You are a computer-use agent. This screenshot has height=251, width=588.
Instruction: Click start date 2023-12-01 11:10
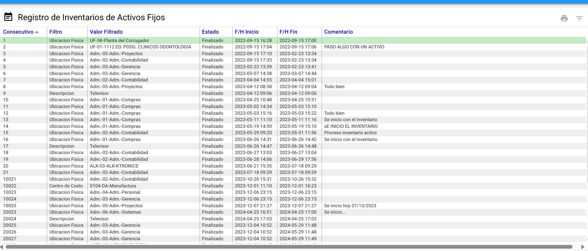coord(253,186)
